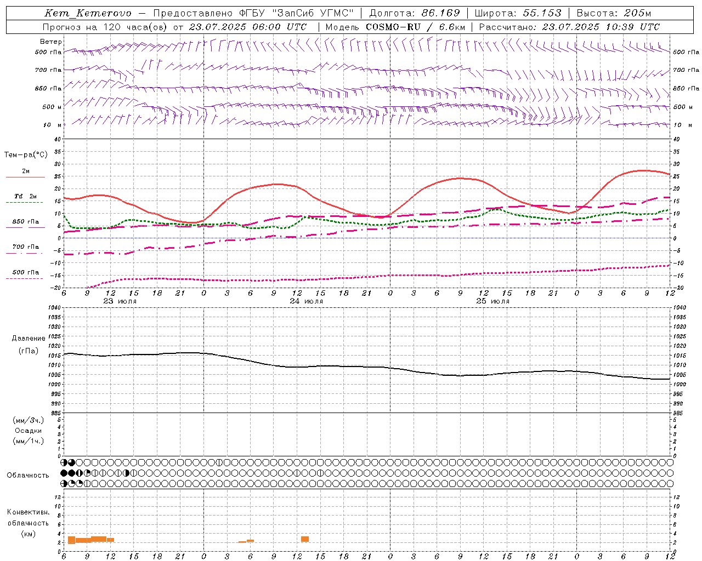
Task: Click the (км) unit label of the convective panel
Action: [29, 534]
